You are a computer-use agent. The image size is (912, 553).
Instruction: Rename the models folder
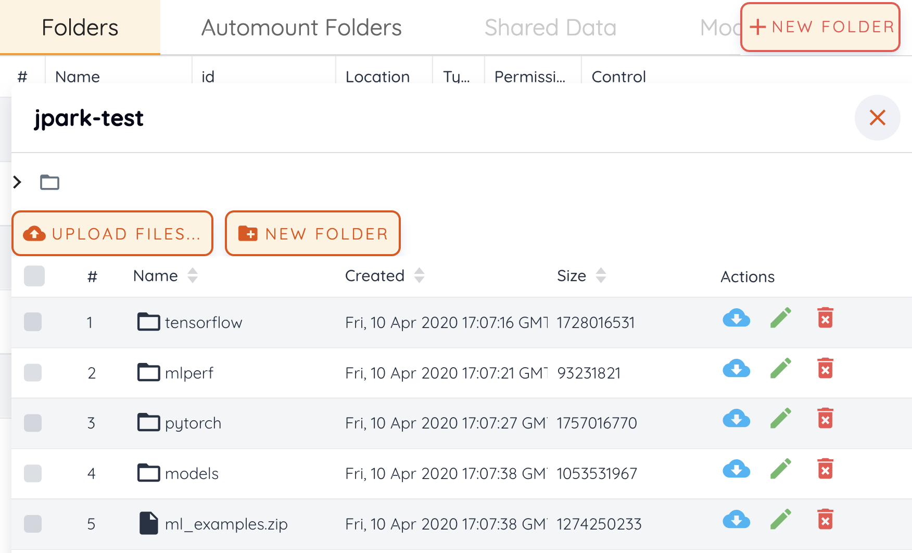tap(781, 469)
